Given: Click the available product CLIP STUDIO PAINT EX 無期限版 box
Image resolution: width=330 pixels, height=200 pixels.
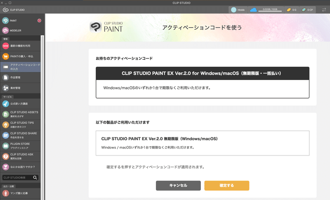Looking at the screenshot, I should [x=203, y=143].
